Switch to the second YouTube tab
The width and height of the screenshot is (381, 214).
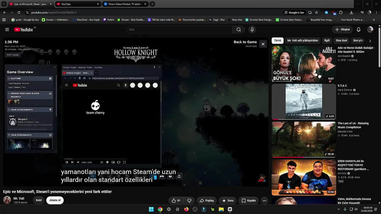[x=78, y=4]
